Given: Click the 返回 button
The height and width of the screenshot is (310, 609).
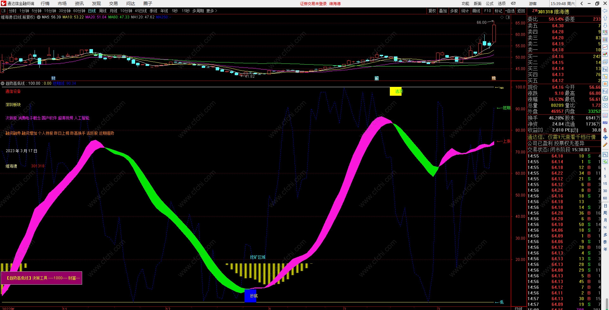Looking at the screenshot, I should pyautogui.click(x=521, y=11).
